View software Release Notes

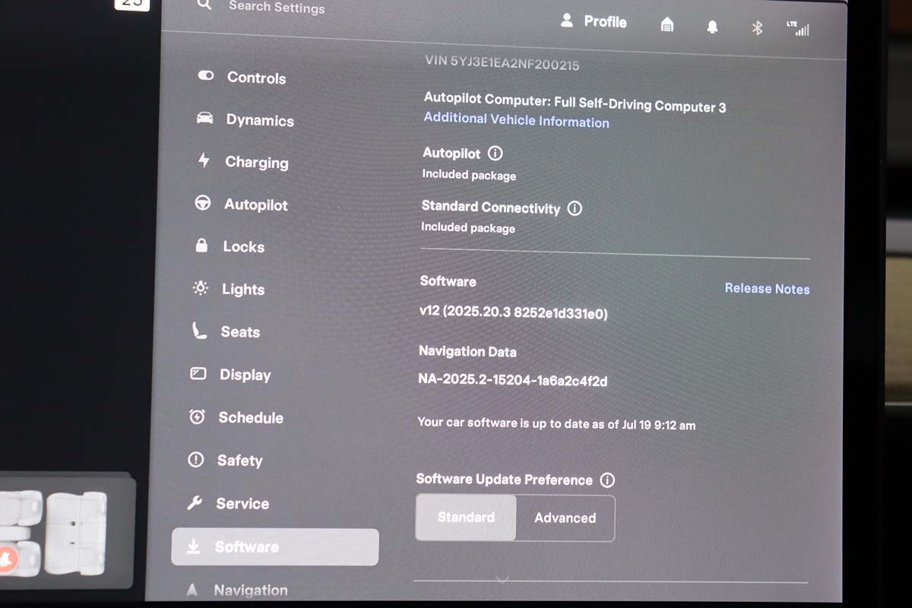tap(767, 289)
